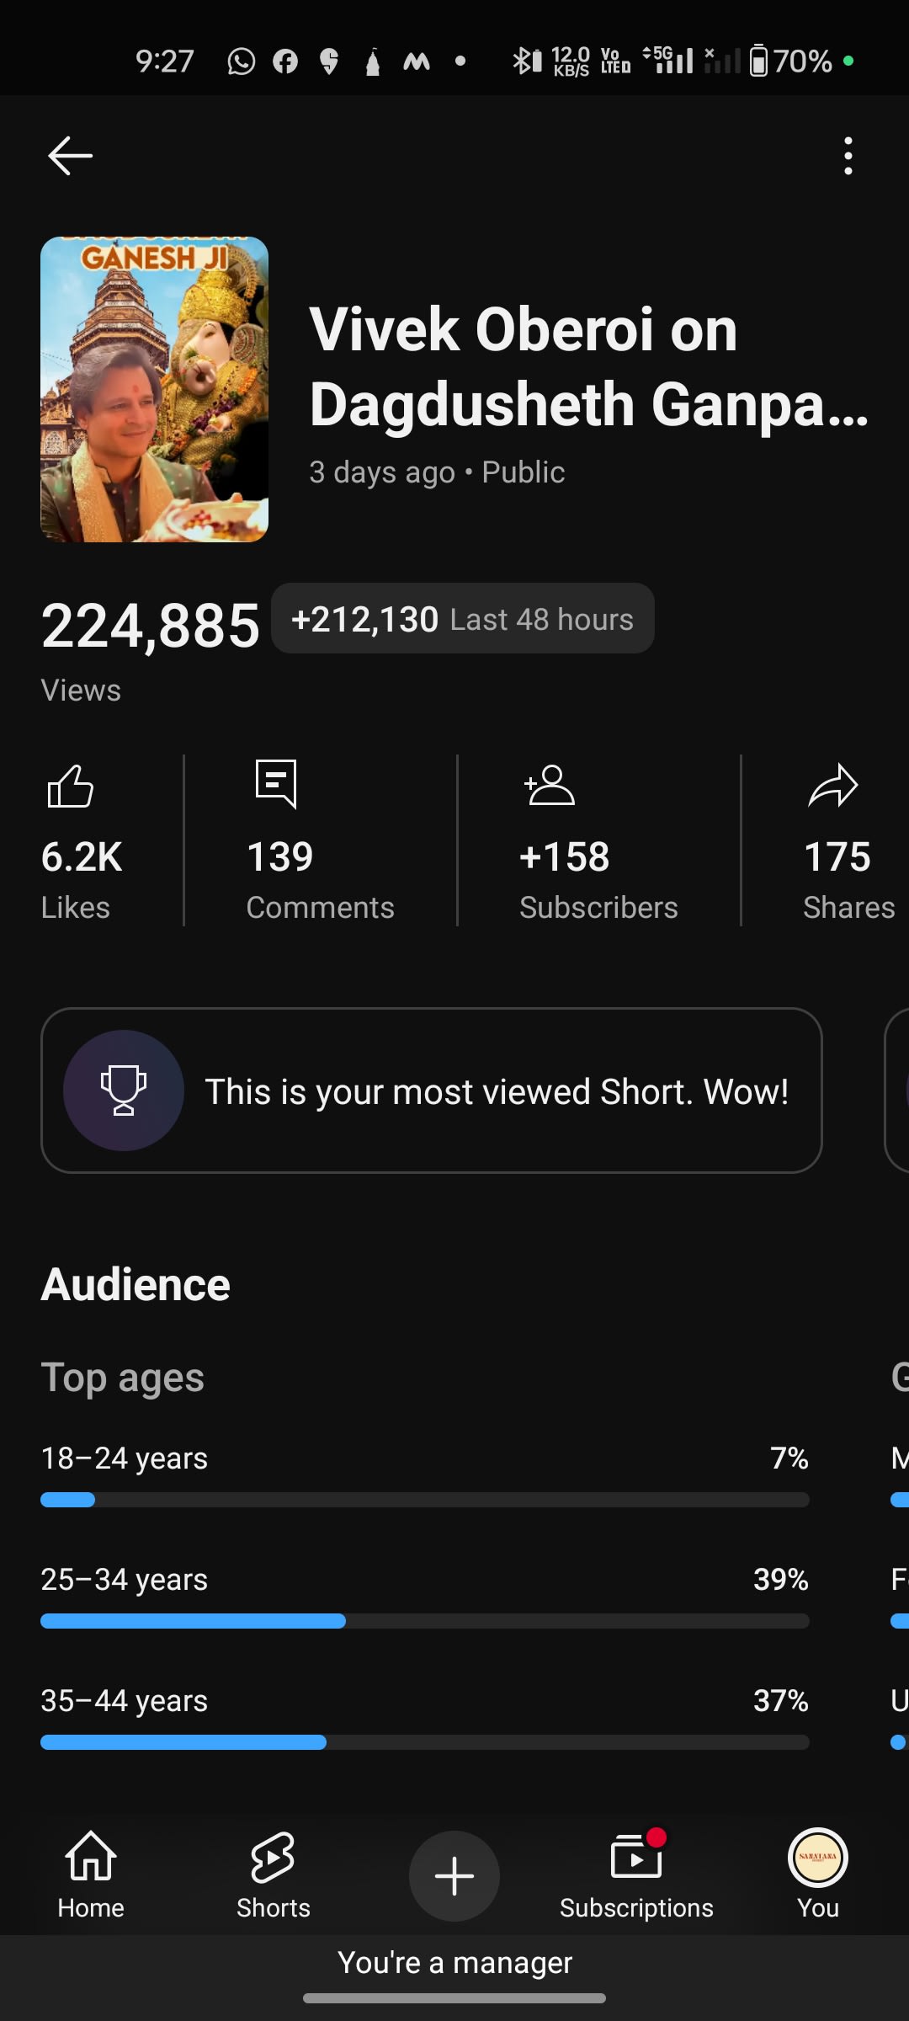The height and width of the screenshot is (2021, 909).
Task: Tap the 18–24 years age bar
Action: [x=424, y=1500]
